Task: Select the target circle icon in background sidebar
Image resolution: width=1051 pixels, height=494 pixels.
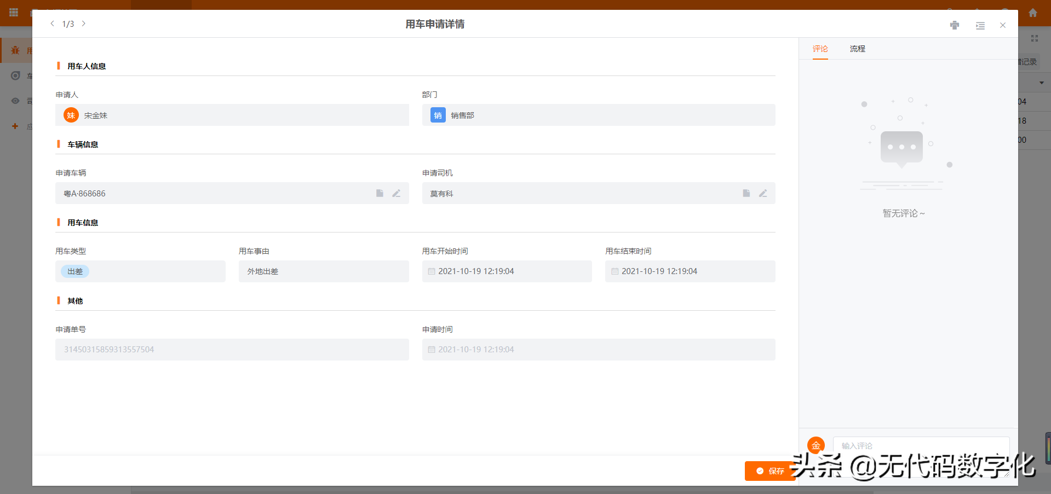Action: tap(15, 75)
